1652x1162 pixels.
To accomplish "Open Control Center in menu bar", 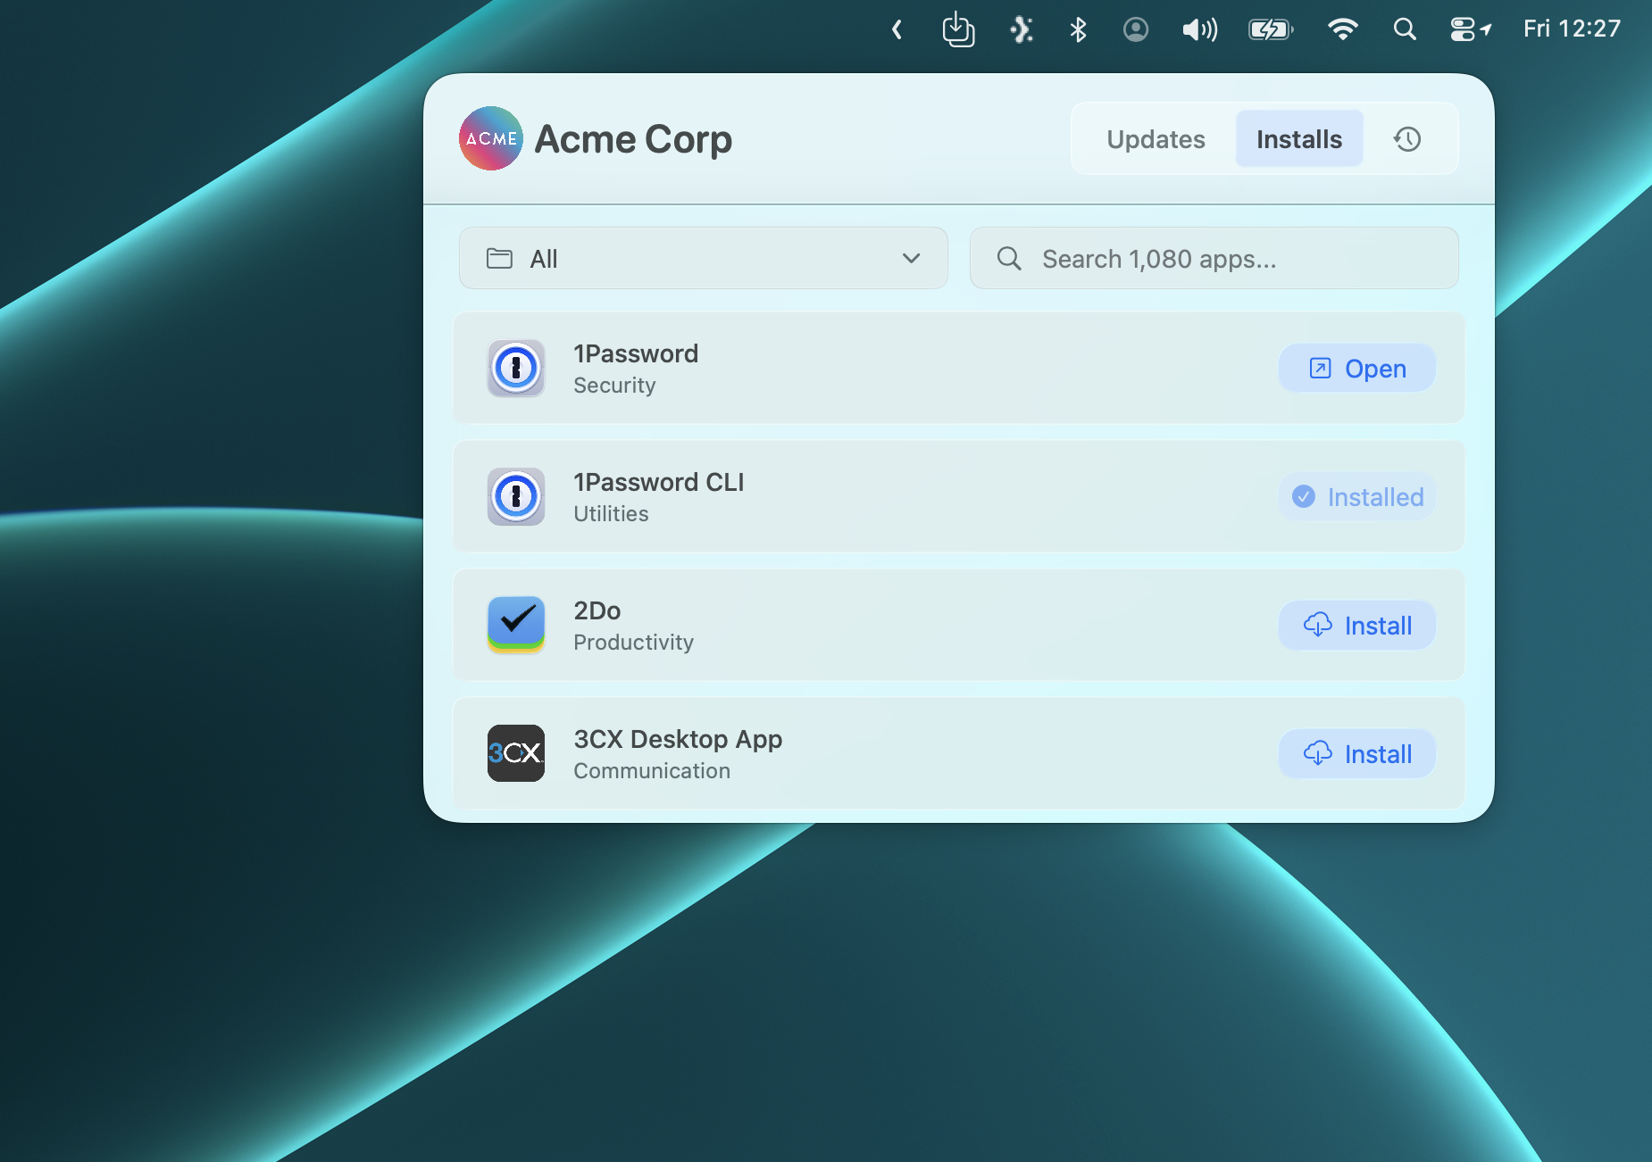I will click(1470, 29).
